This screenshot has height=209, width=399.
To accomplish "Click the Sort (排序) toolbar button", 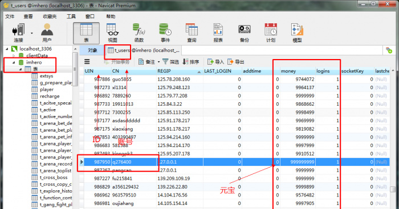I will point(191,62).
